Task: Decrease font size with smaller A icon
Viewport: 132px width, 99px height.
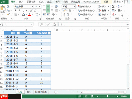Action: tap(35, 11)
